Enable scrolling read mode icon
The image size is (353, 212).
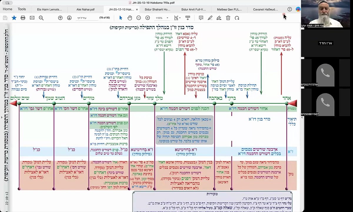click(187, 18)
